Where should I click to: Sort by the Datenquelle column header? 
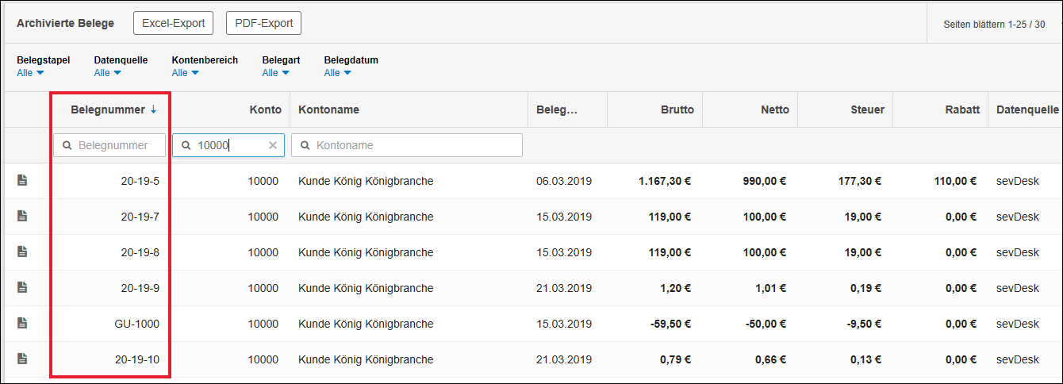point(1028,109)
